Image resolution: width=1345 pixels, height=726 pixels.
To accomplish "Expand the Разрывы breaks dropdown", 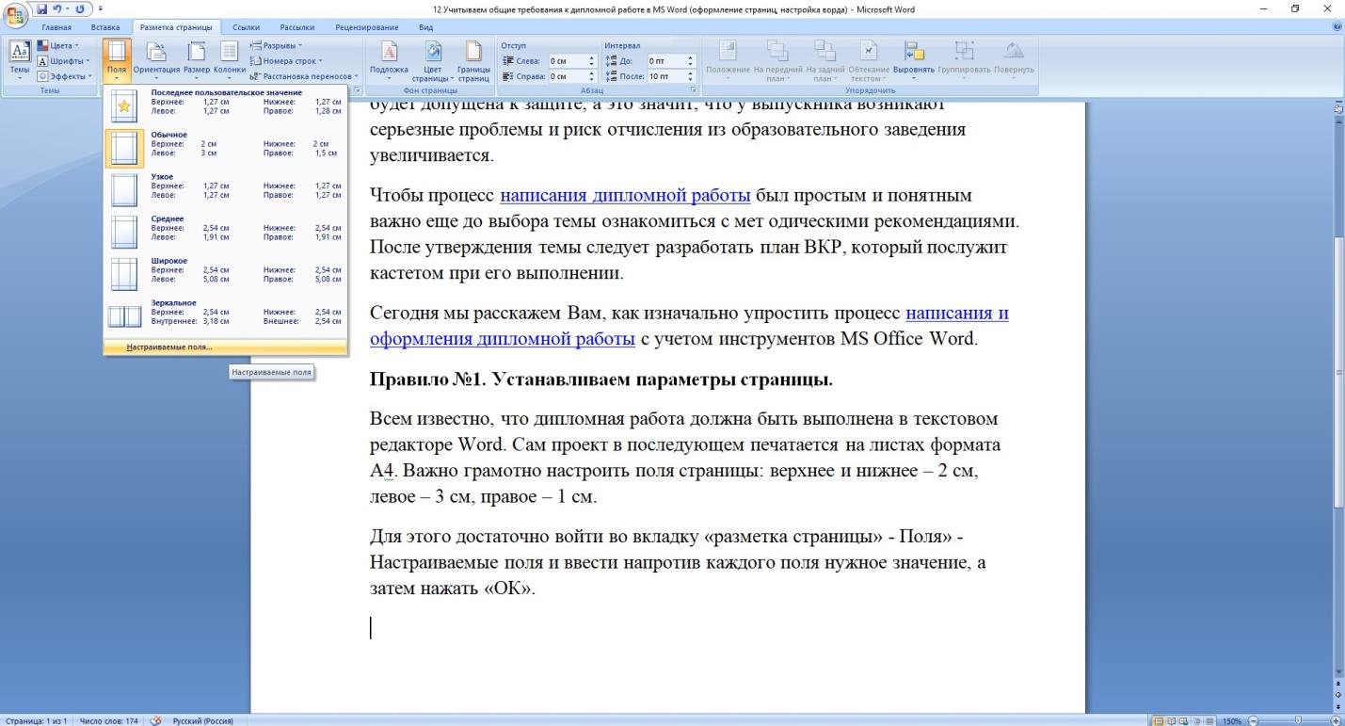I will [x=278, y=45].
